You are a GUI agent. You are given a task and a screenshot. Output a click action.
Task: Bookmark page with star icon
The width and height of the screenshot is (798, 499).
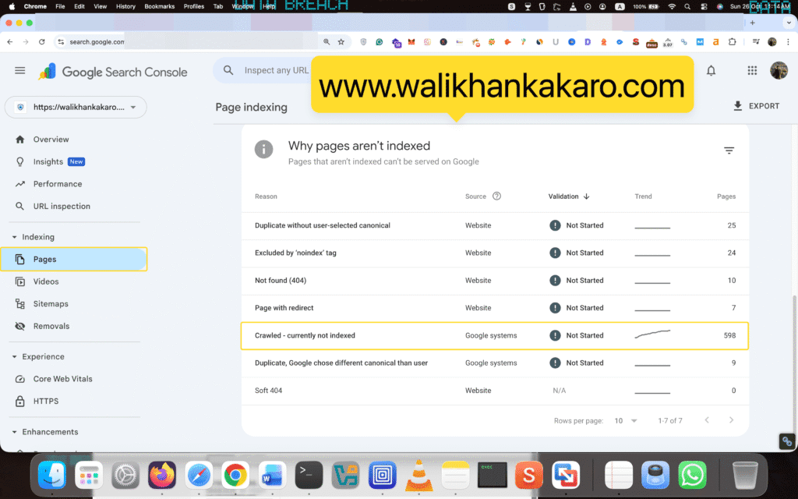(341, 42)
